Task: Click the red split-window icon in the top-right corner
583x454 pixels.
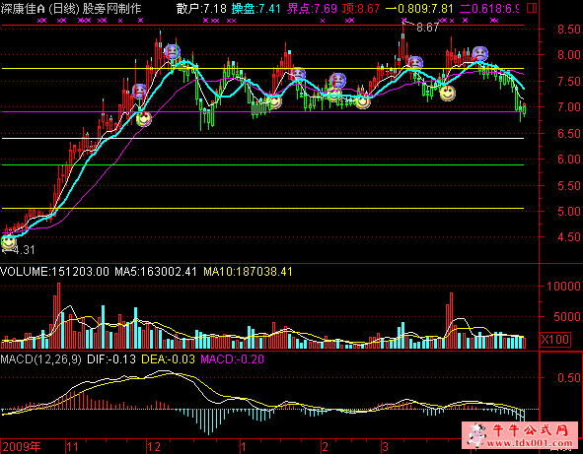Action: click(532, 8)
